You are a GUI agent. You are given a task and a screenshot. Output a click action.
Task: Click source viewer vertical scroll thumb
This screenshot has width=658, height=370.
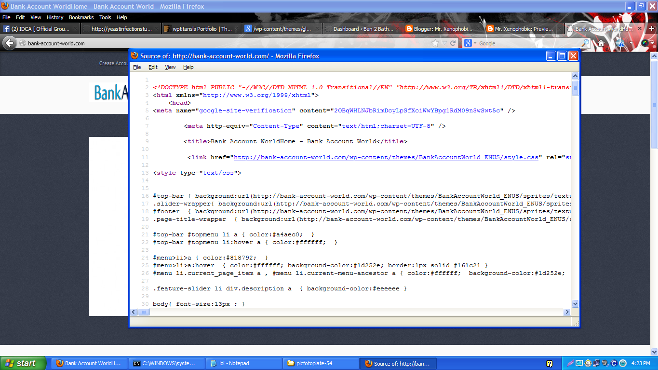click(x=575, y=88)
